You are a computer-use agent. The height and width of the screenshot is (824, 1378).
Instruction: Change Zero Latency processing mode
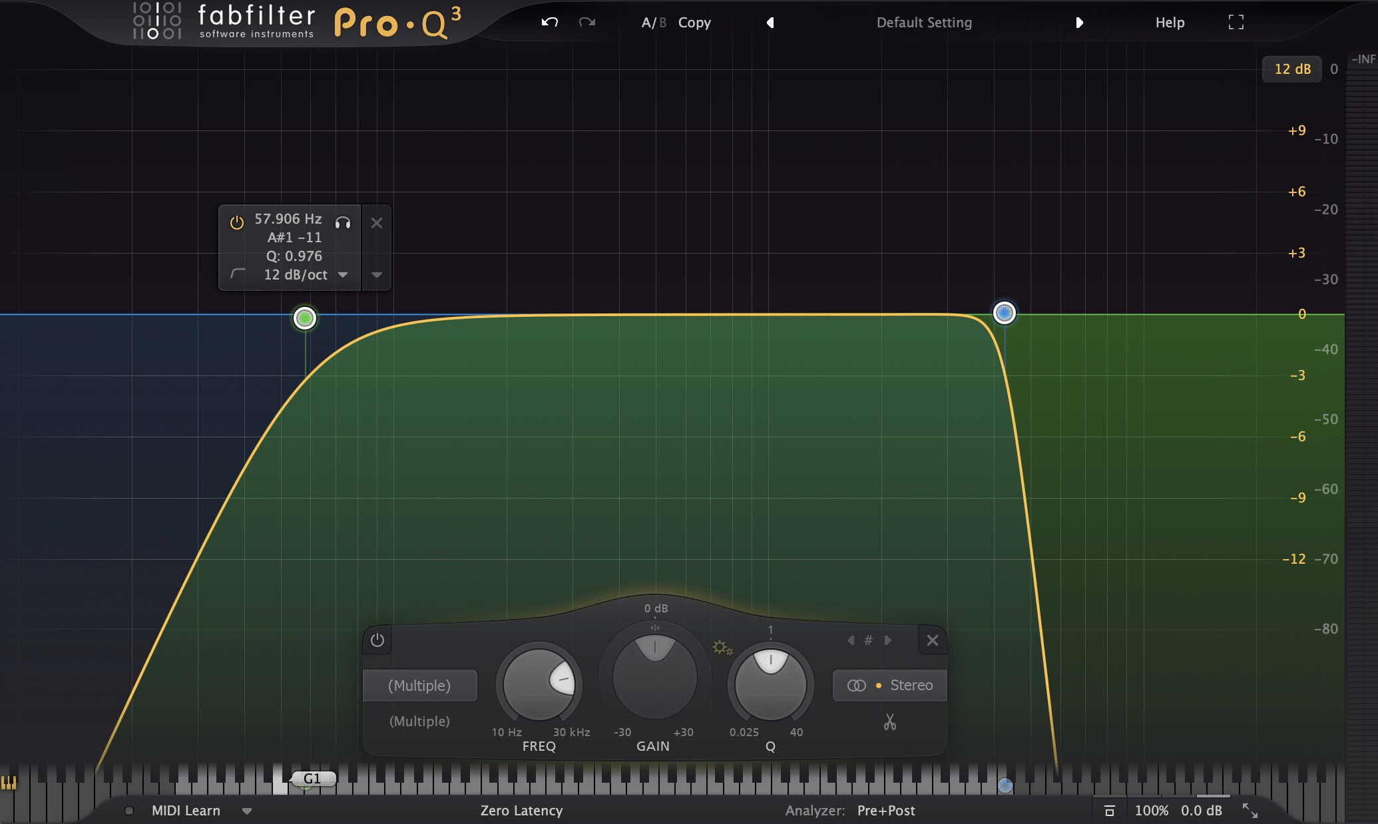[x=521, y=811]
